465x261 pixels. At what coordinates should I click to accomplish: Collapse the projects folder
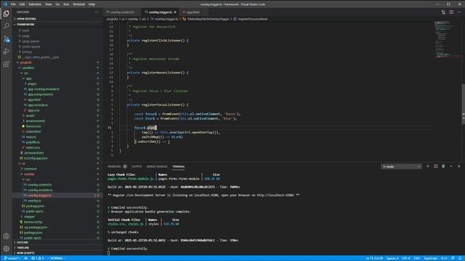coord(26,62)
